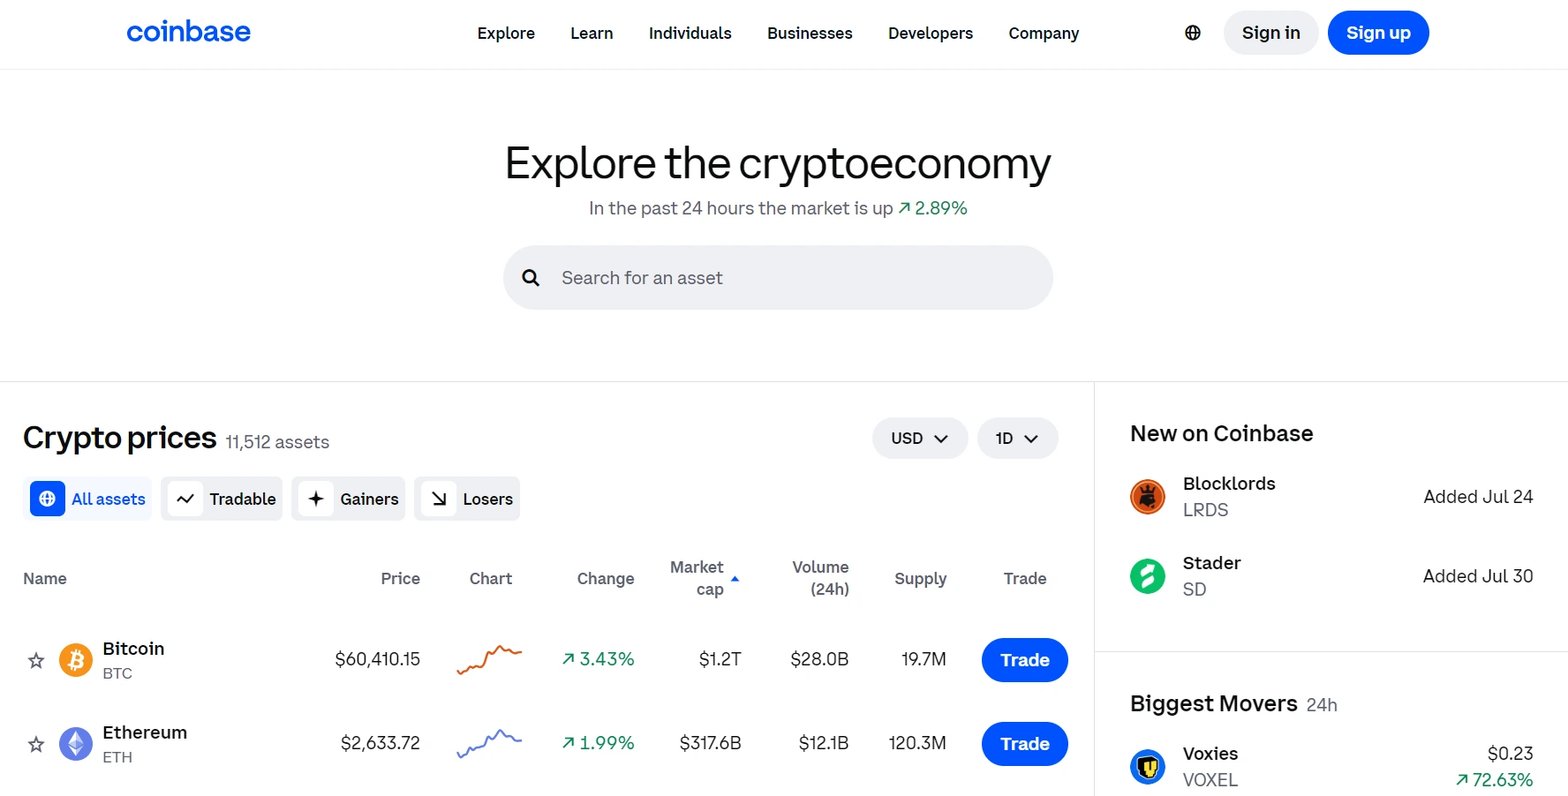
Task: View the Bitcoin price chart sparkline
Action: [489, 659]
